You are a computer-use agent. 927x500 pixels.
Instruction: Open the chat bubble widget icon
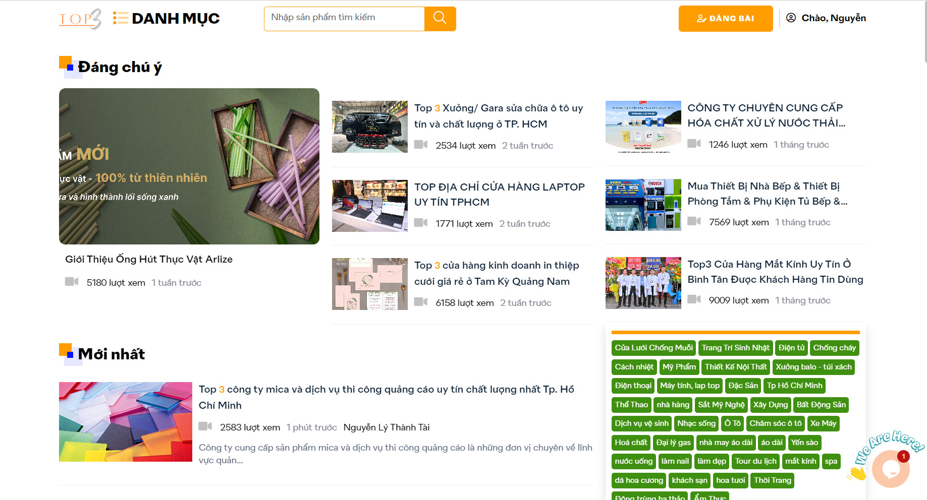coord(891,469)
